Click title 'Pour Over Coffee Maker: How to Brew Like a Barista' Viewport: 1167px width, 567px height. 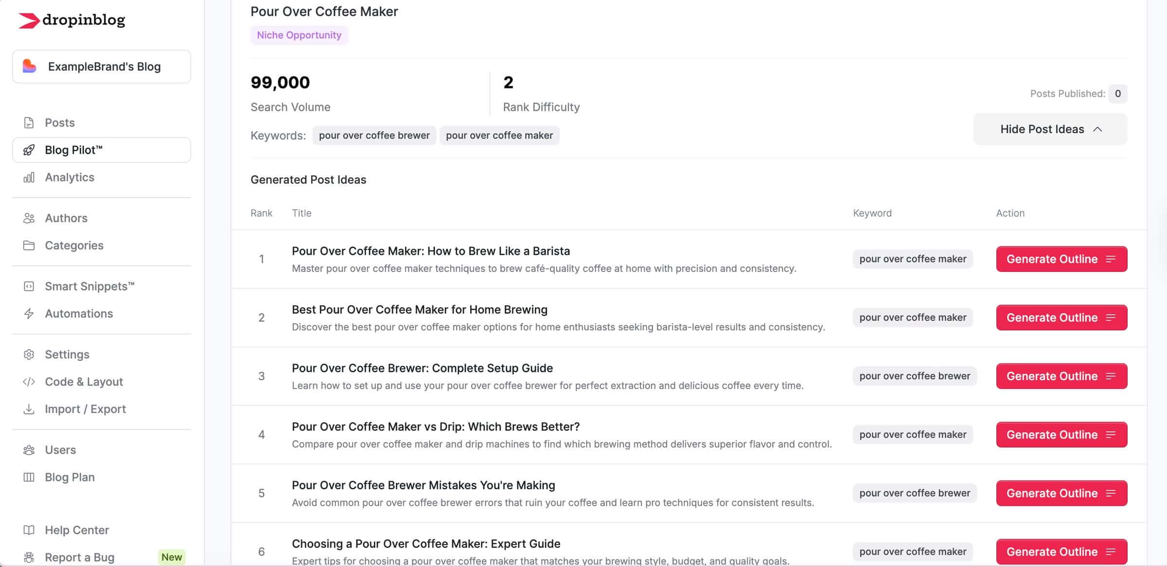coord(431,251)
